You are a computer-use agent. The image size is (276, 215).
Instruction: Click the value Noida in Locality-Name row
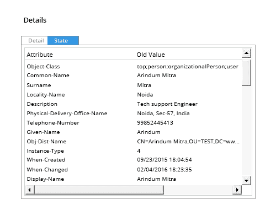(145, 95)
